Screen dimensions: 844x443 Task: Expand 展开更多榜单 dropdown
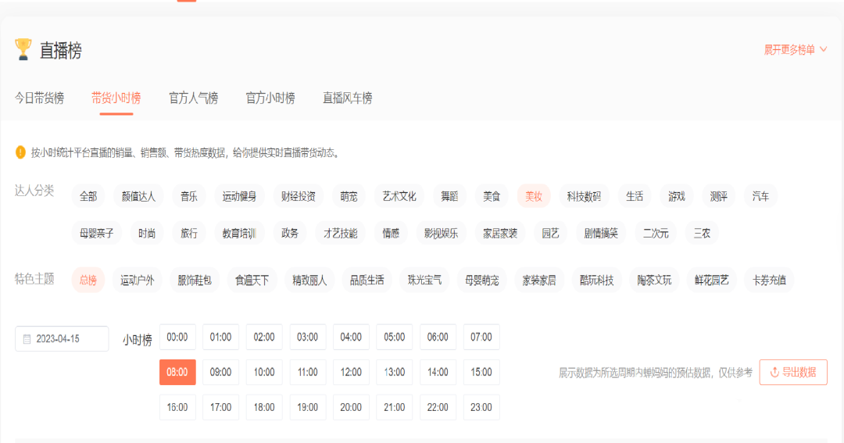coord(795,50)
